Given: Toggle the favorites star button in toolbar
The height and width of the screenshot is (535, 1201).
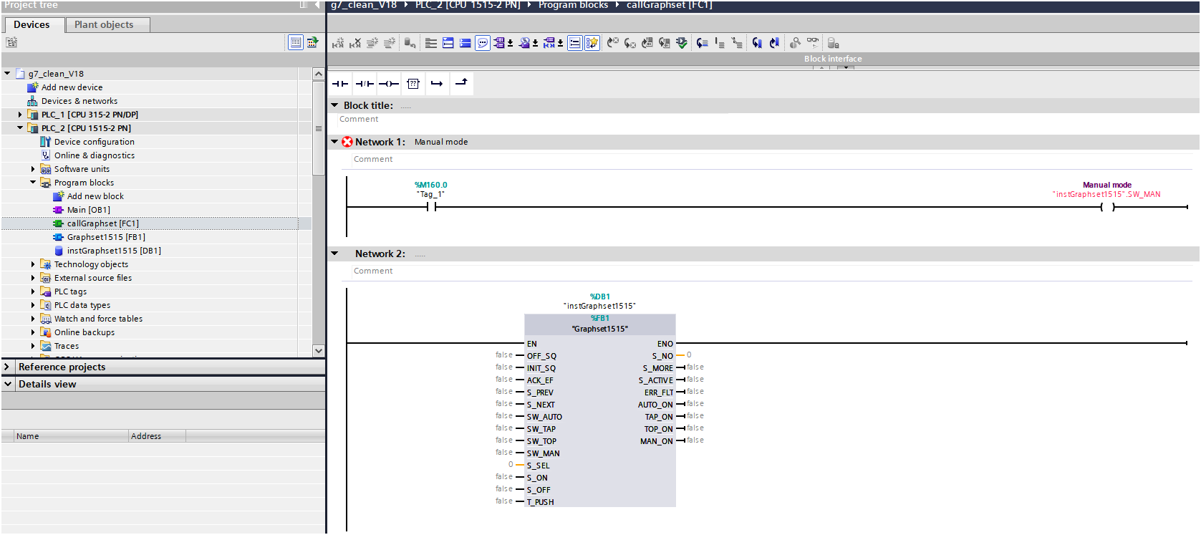Looking at the screenshot, I should pyautogui.click(x=592, y=43).
